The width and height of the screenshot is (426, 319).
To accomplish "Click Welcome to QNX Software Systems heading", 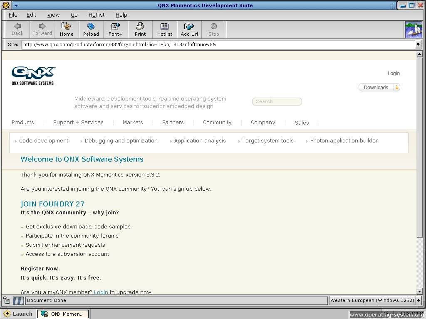I will tap(82, 159).
